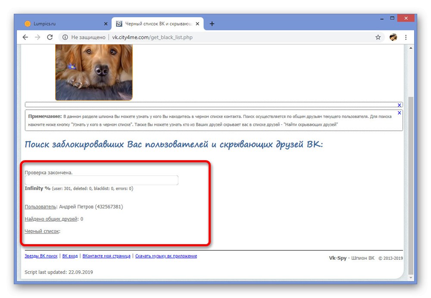
Task: Open the Chrome three-dot menu
Action: pos(406,37)
